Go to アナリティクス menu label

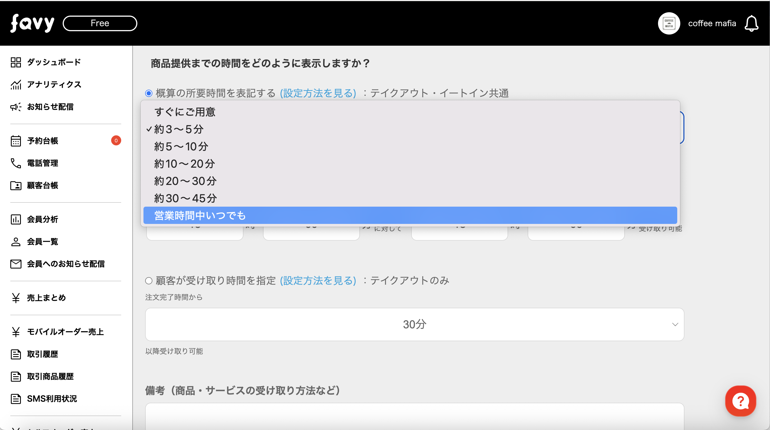pyautogui.click(x=54, y=85)
